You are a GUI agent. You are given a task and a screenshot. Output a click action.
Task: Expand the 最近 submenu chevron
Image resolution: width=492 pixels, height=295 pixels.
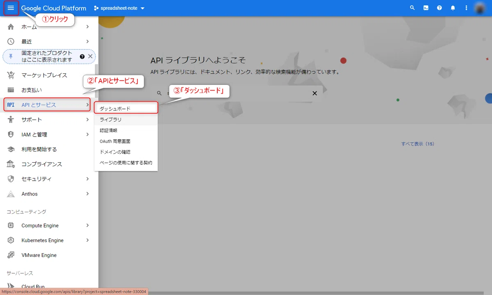tap(87, 41)
